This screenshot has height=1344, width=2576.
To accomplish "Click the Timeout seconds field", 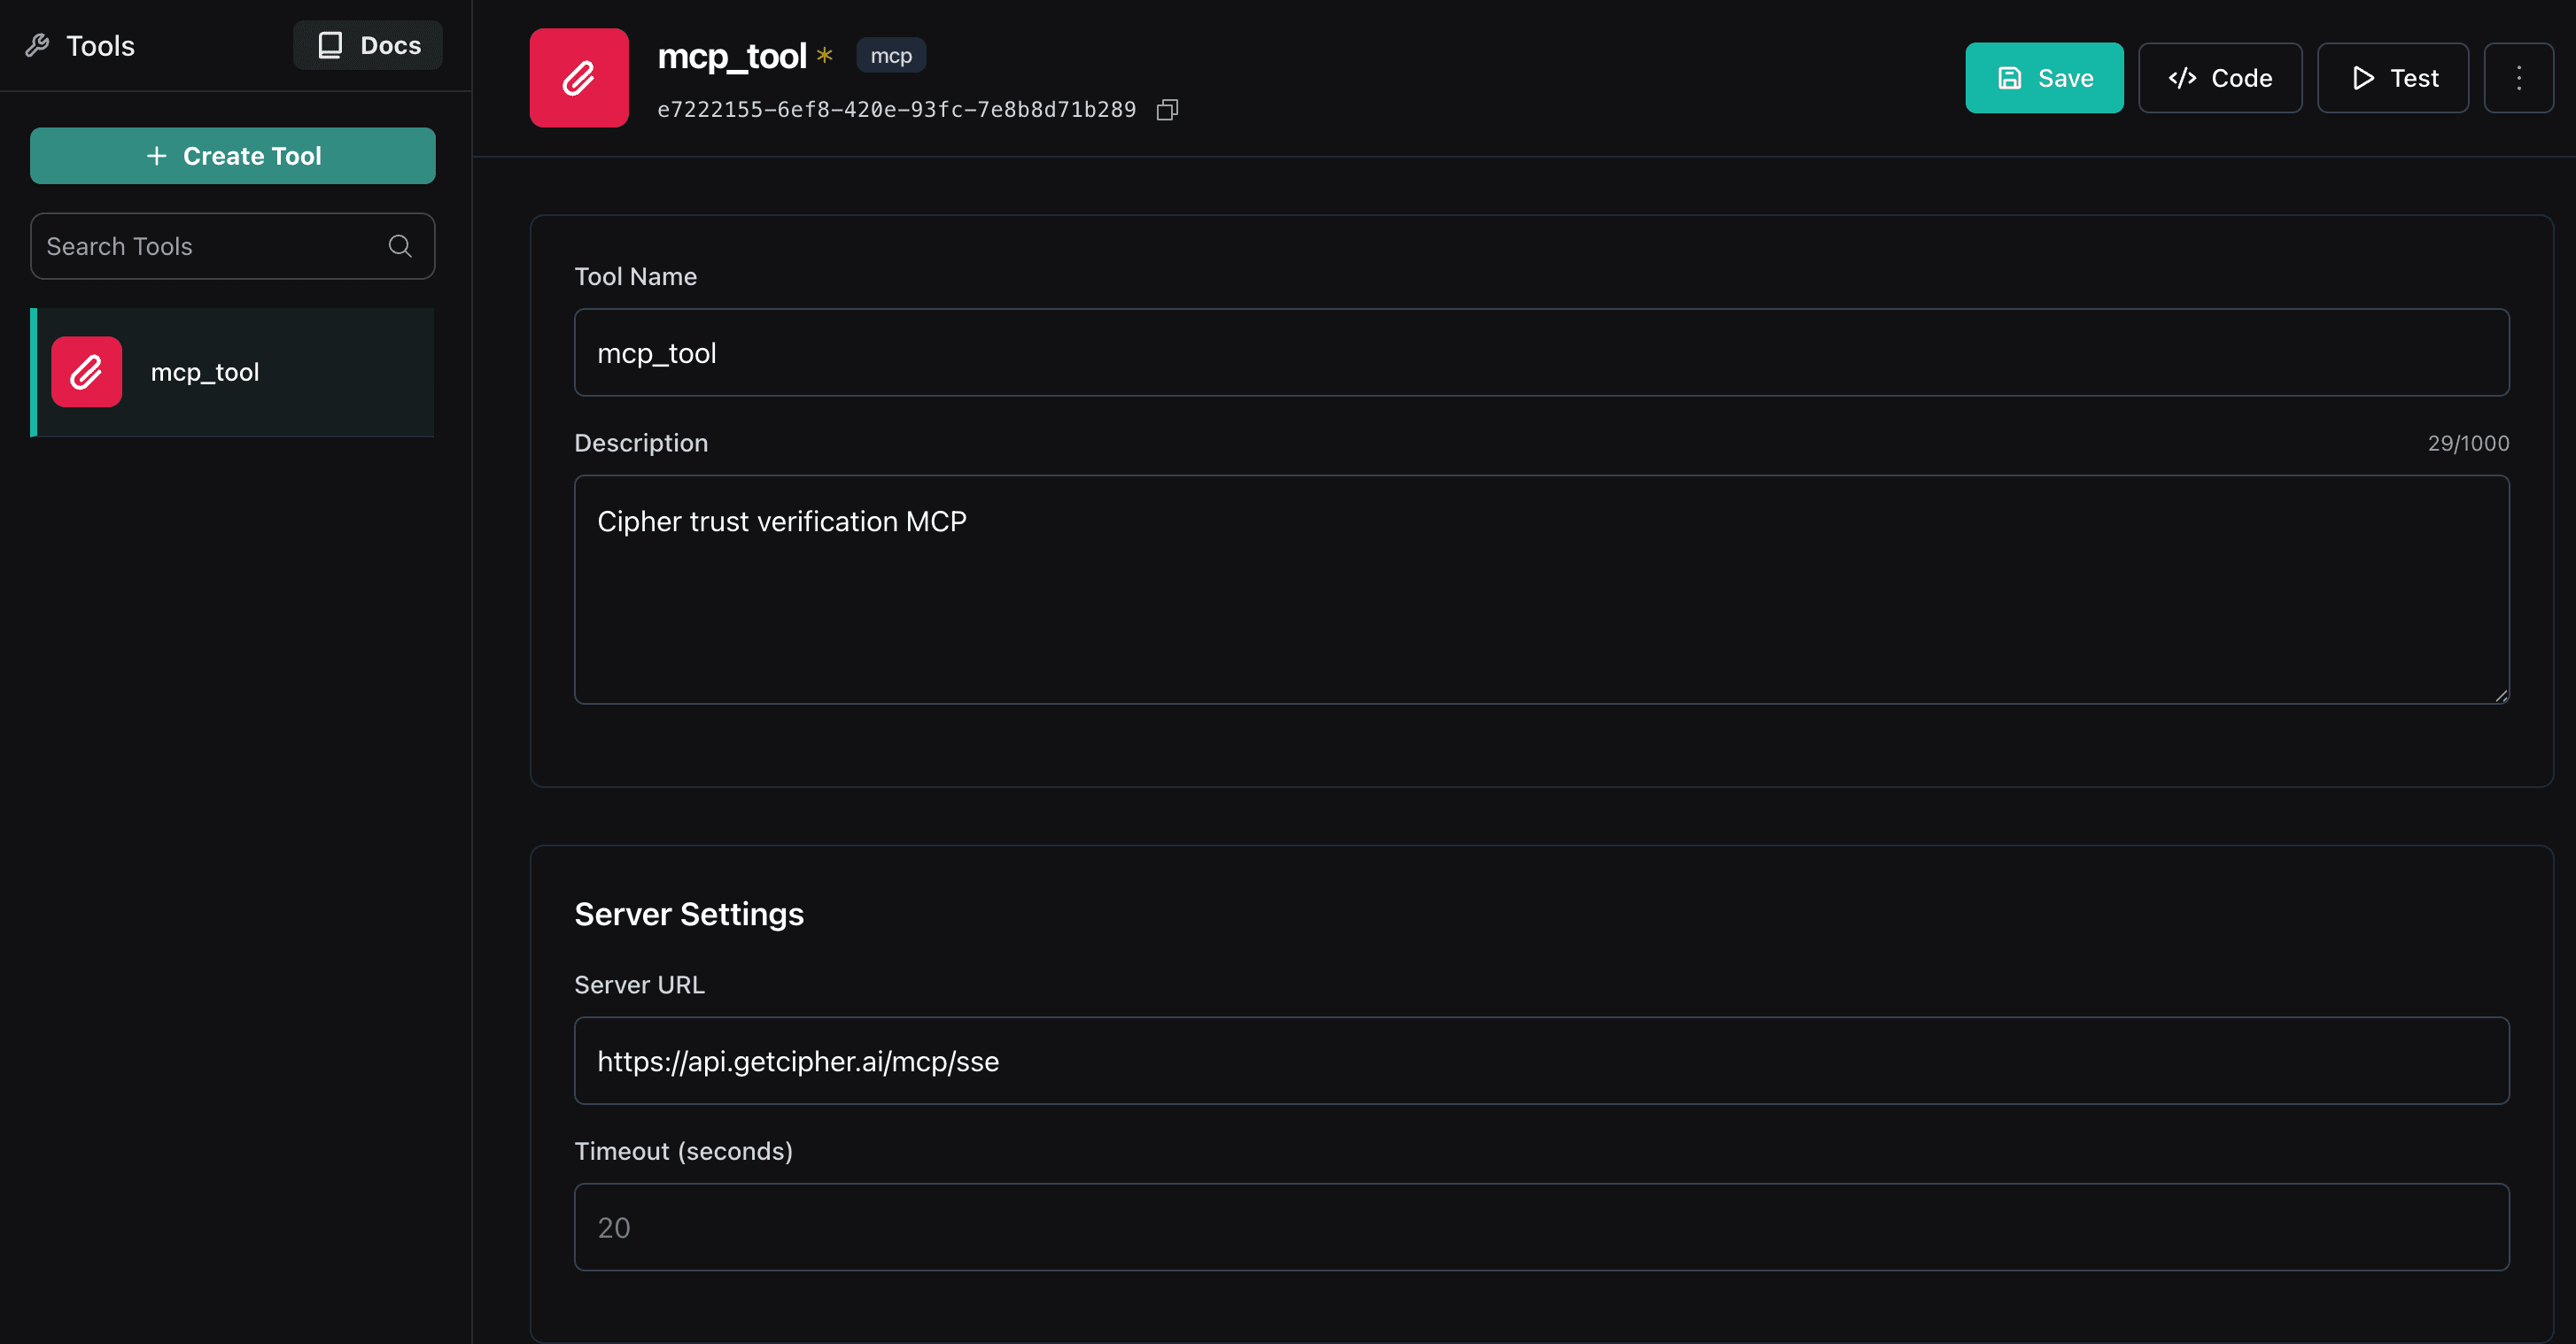I will 1540,1228.
